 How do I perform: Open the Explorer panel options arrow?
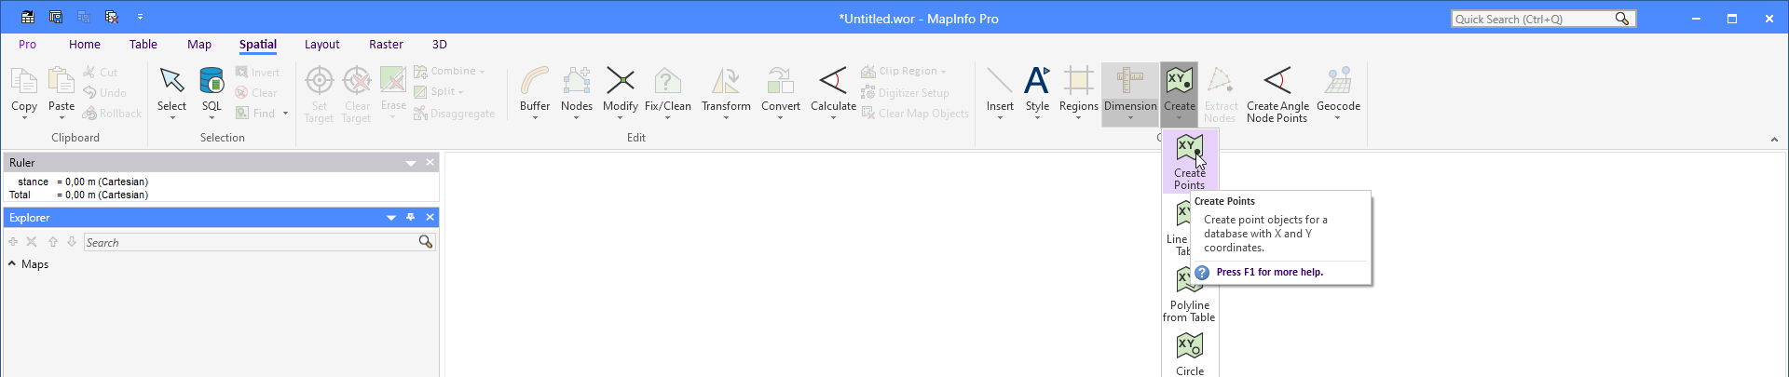click(x=391, y=218)
